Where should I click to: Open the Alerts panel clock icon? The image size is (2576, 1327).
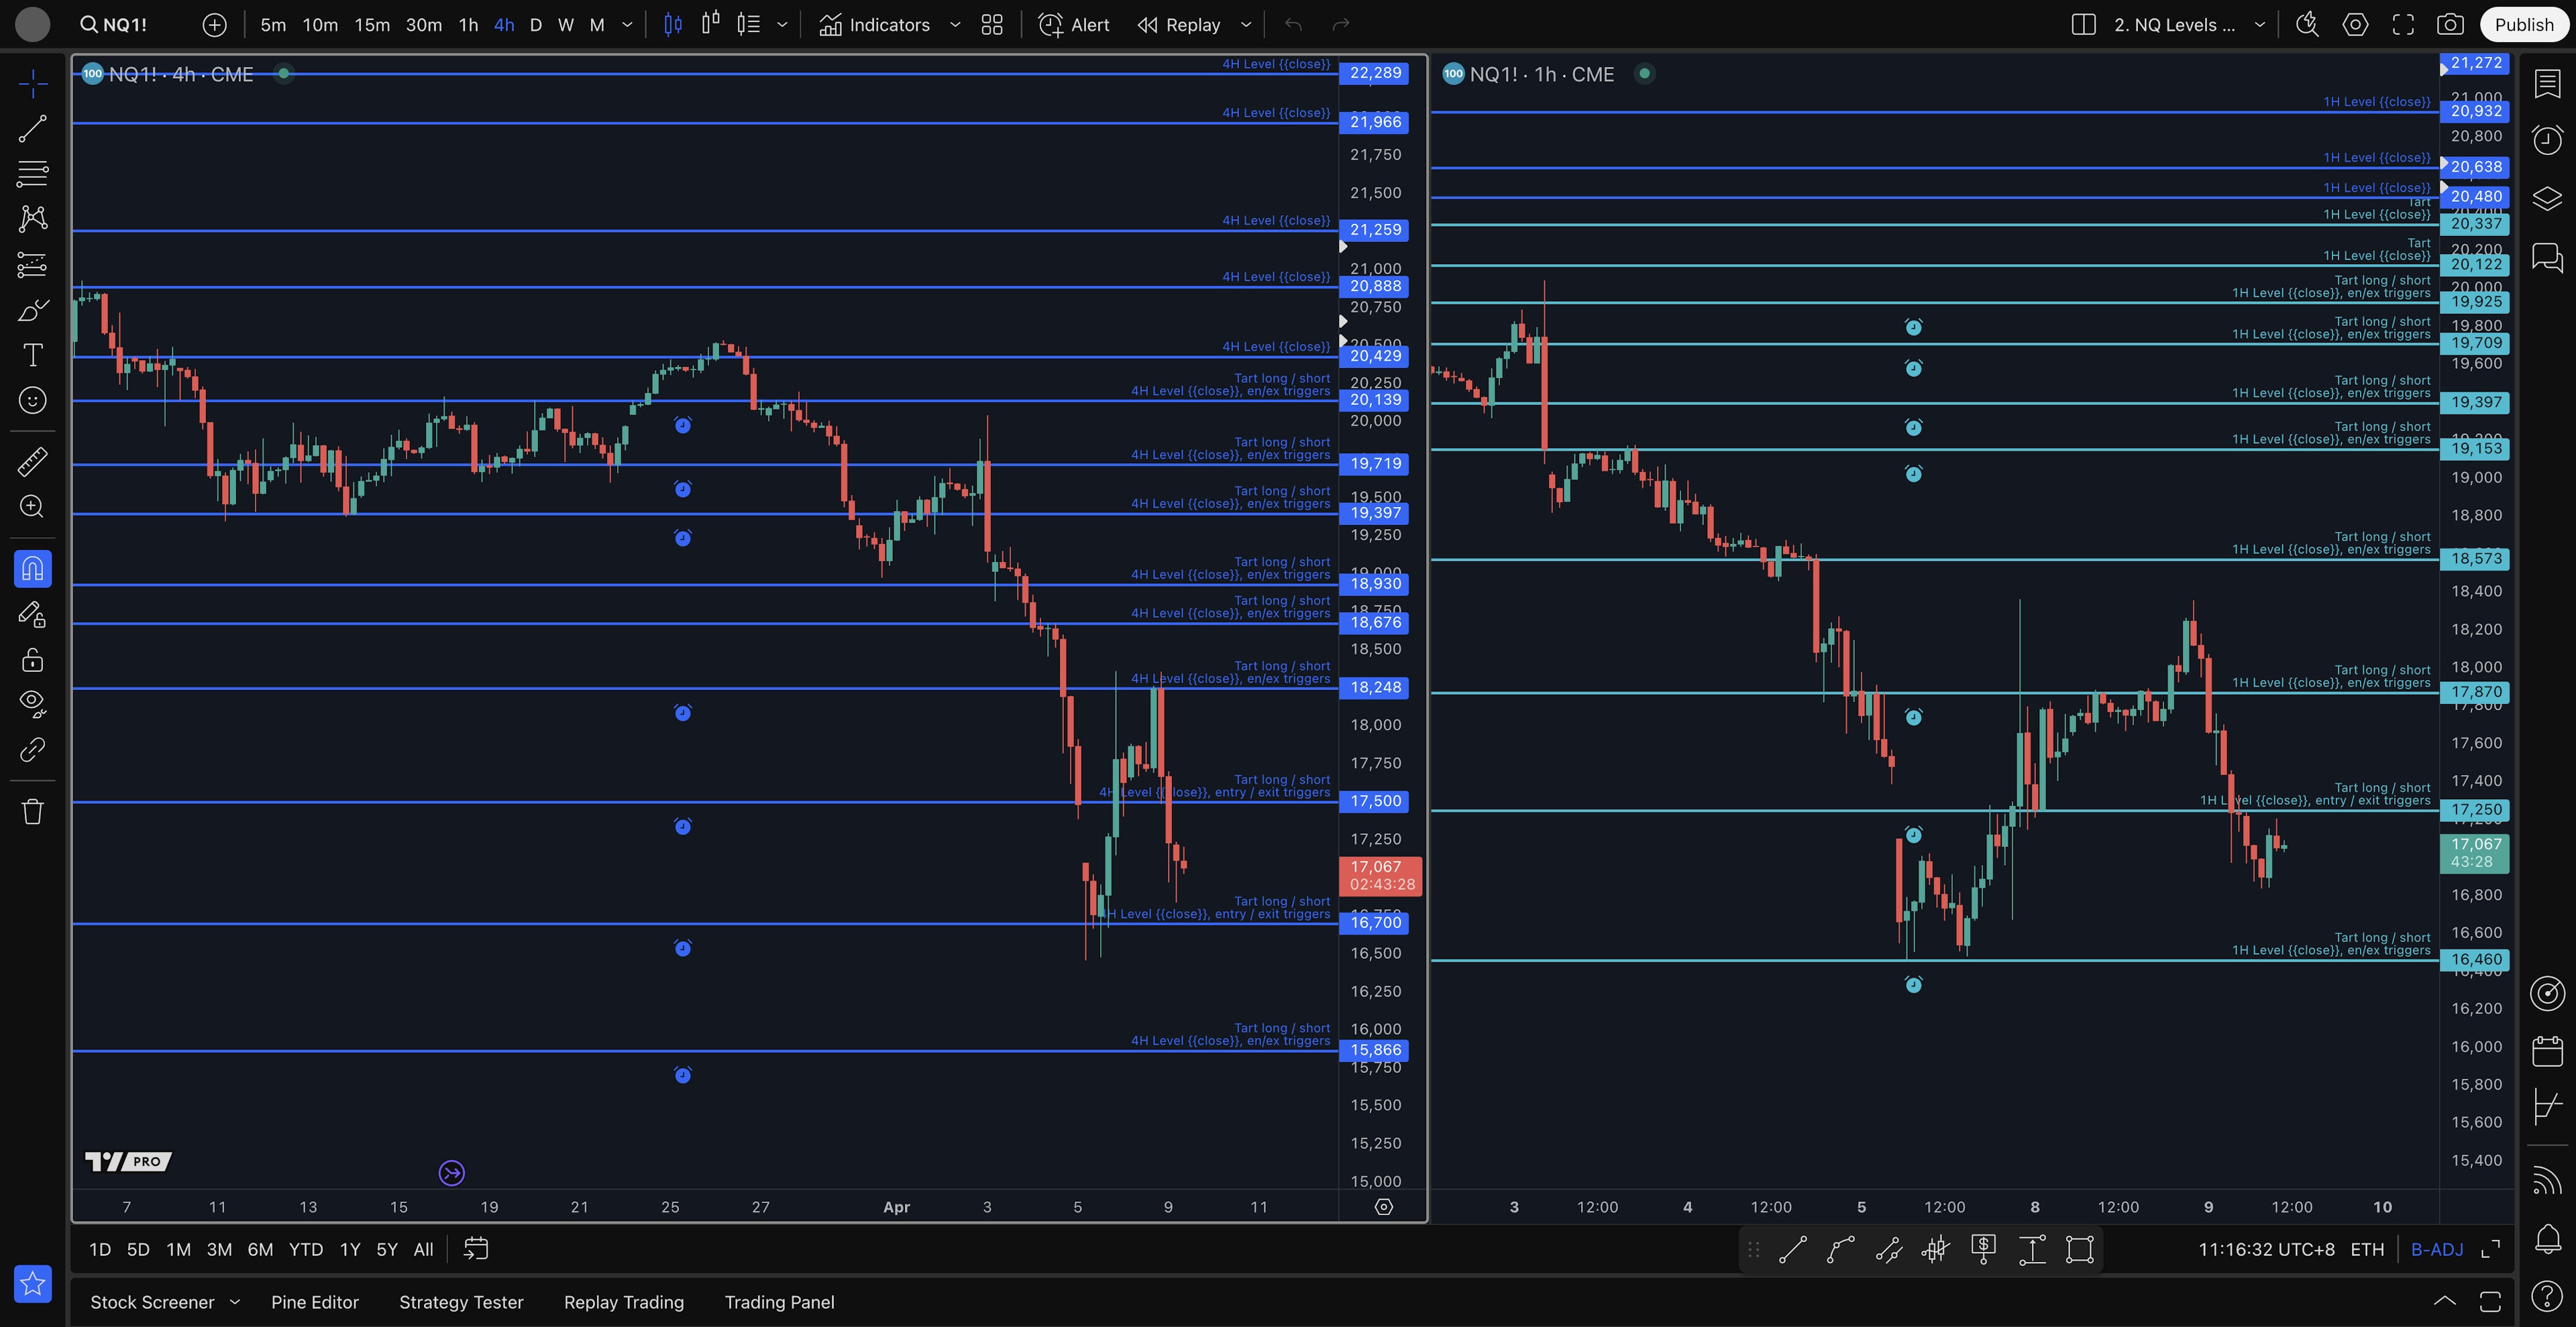[2547, 140]
